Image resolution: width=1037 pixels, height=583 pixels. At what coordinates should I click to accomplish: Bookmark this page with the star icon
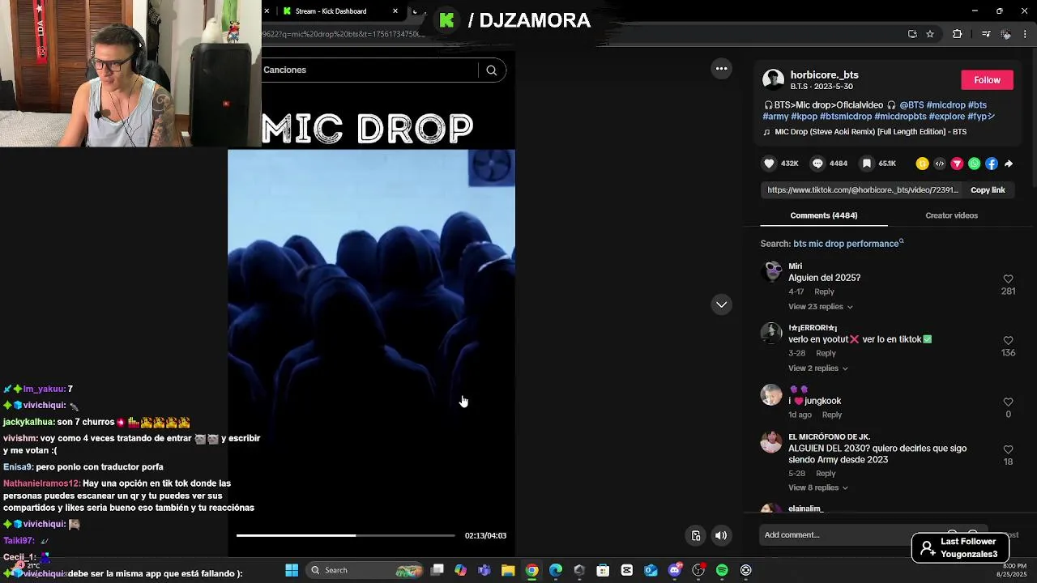(930, 34)
